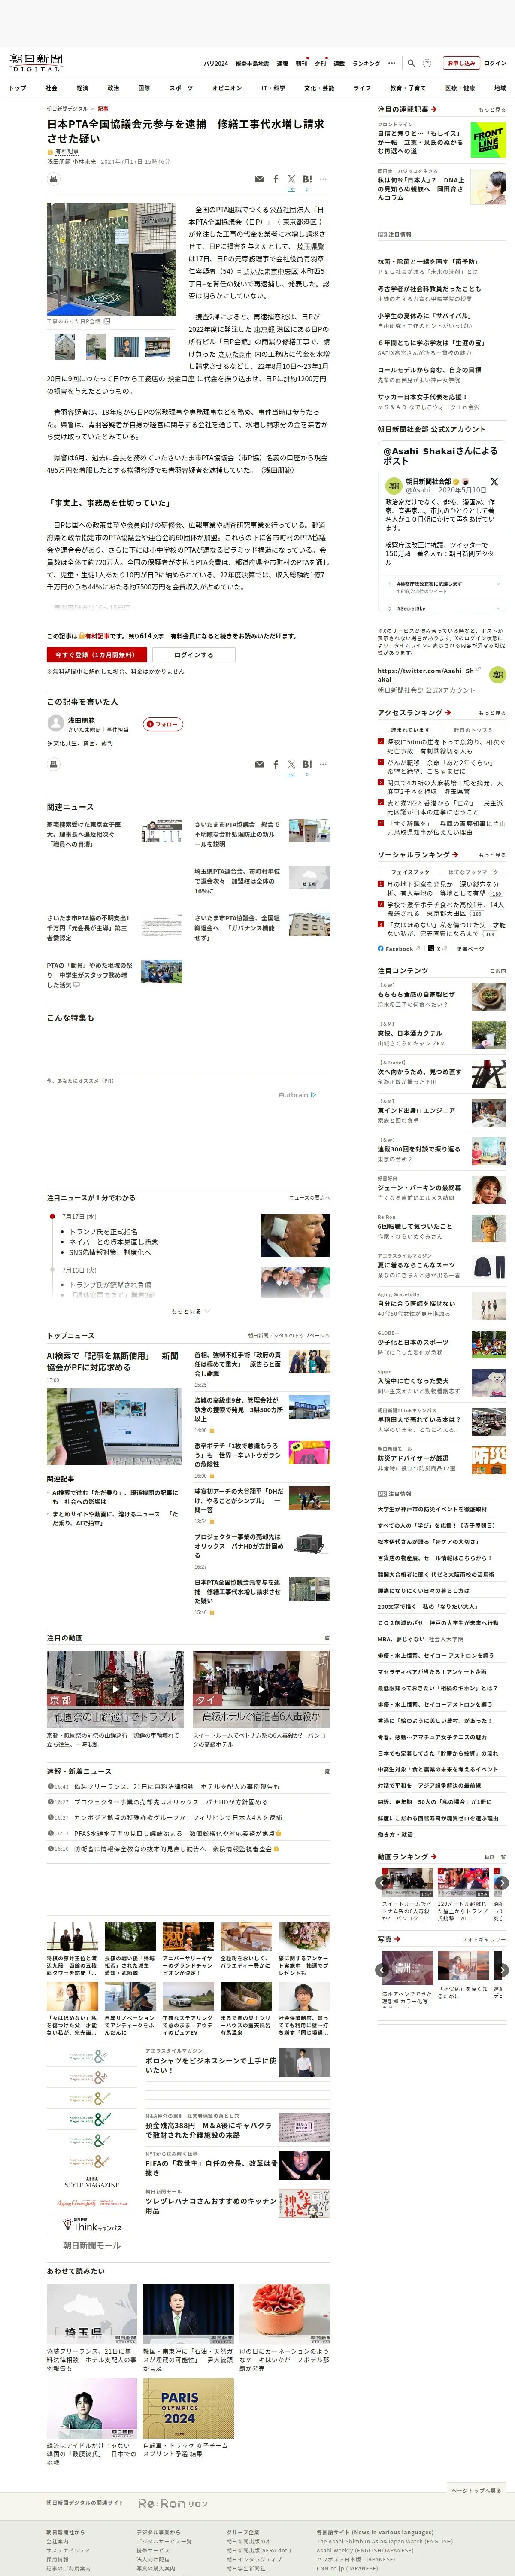Open 祇園祭の山鉾巡行でトラブル video thumbnail
Viewport: 515px width, 2576px height.
point(115,1688)
